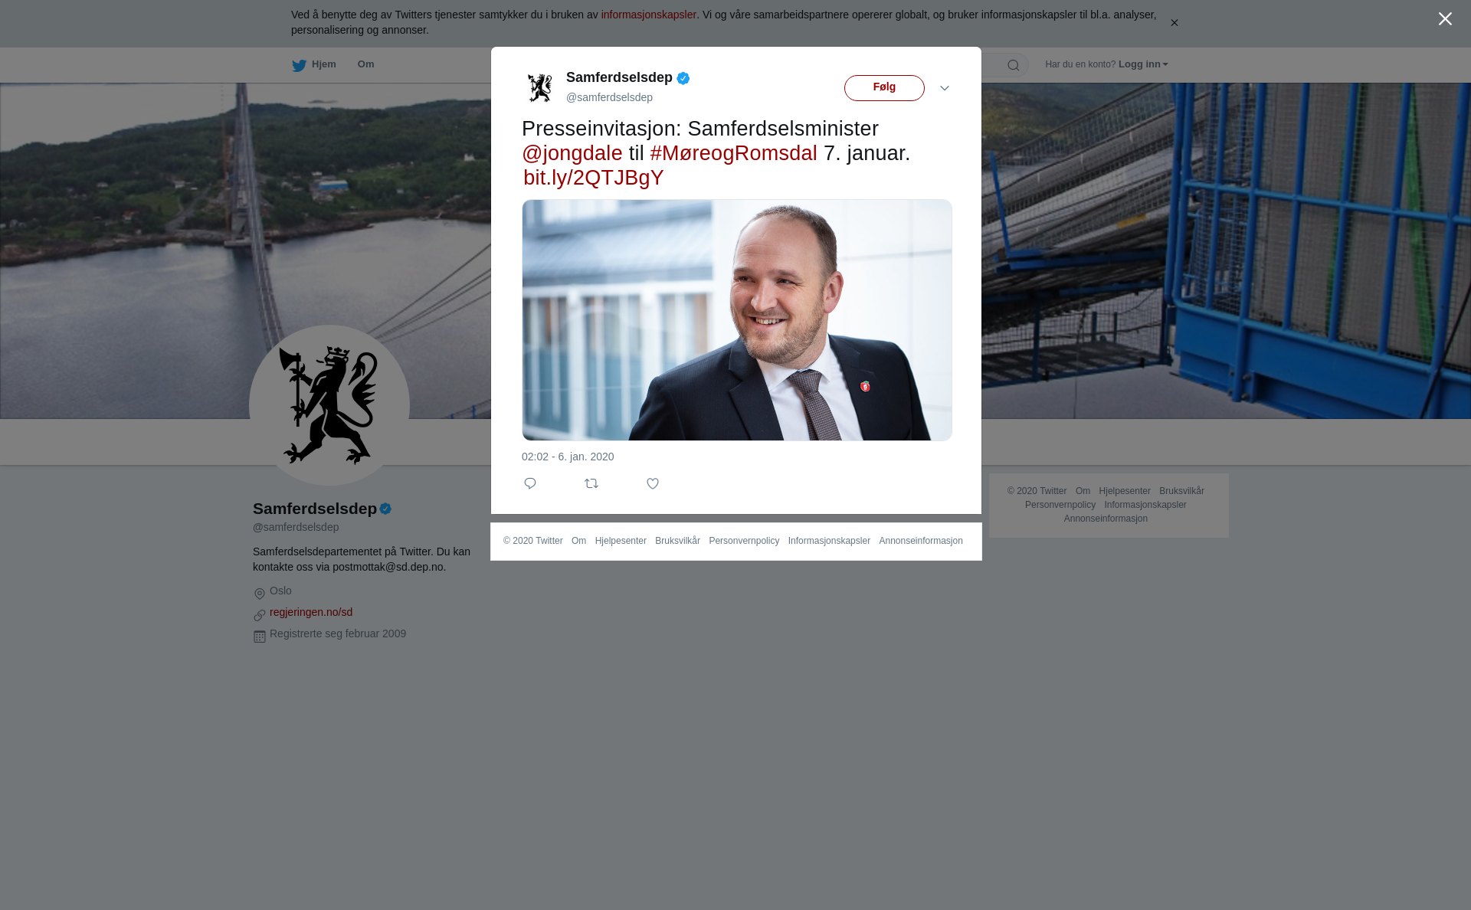Open the #MøreogRomsdal hashtag
This screenshot has height=910, width=1471.
tap(734, 153)
